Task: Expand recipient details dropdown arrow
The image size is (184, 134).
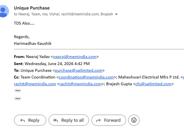Action: (x=116, y=14)
